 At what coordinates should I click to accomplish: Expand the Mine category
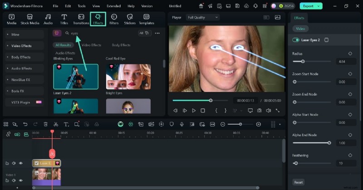click(x=25, y=34)
